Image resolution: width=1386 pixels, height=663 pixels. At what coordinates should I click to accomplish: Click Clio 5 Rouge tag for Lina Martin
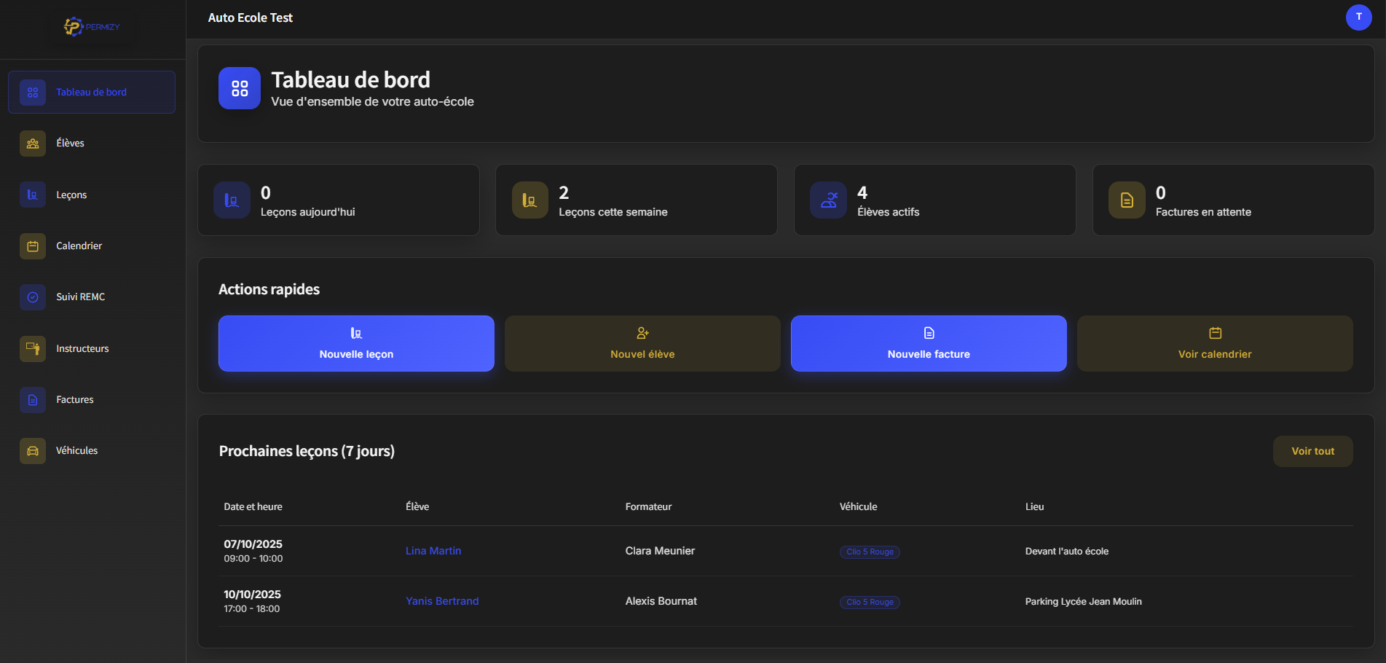(870, 552)
